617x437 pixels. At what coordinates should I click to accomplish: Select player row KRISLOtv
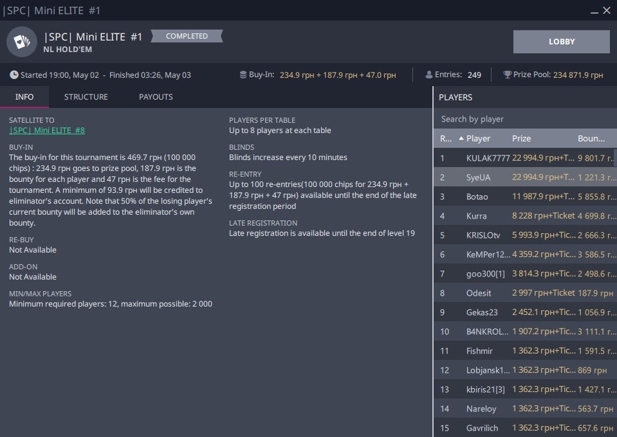click(524, 235)
